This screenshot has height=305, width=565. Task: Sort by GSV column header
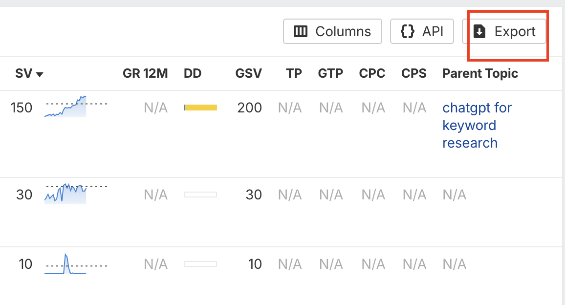[248, 73]
